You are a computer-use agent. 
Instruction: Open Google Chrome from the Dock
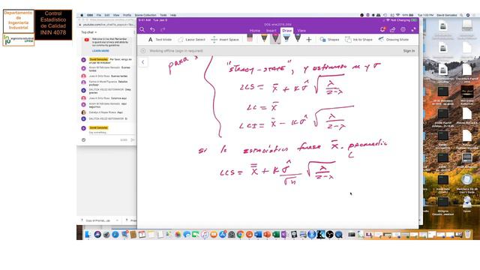[x=241, y=235]
